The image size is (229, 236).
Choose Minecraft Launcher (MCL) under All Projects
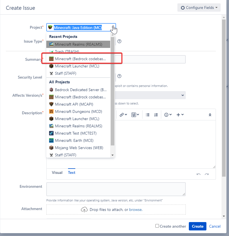(78, 119)
